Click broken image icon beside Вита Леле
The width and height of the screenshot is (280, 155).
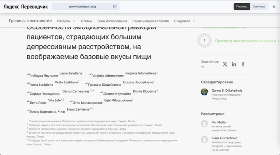(28, 102)
